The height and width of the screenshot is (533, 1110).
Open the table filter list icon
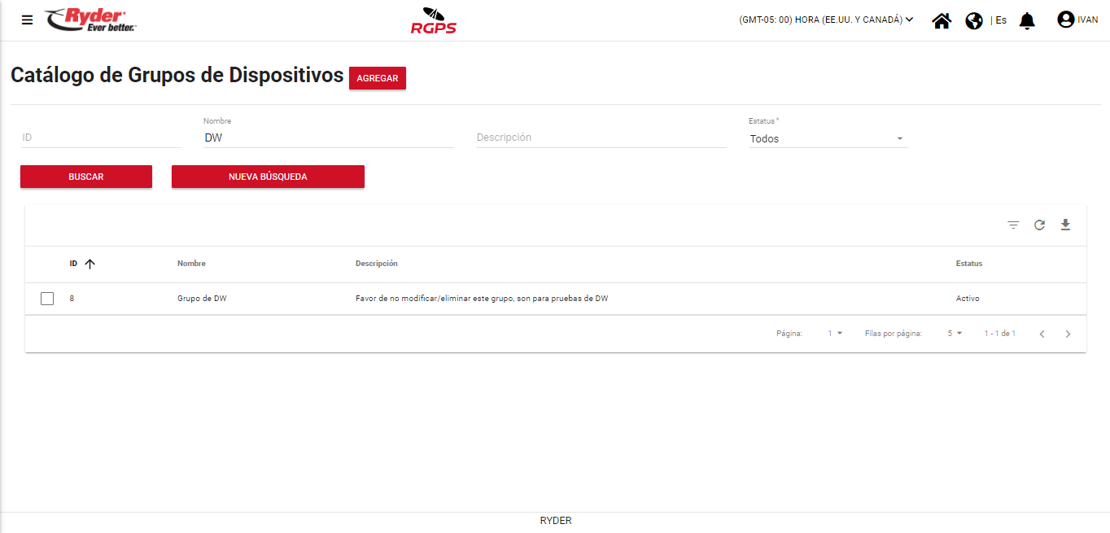point(1013,225)
